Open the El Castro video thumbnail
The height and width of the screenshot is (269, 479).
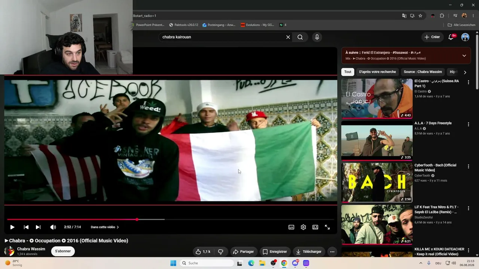[377, 98]
